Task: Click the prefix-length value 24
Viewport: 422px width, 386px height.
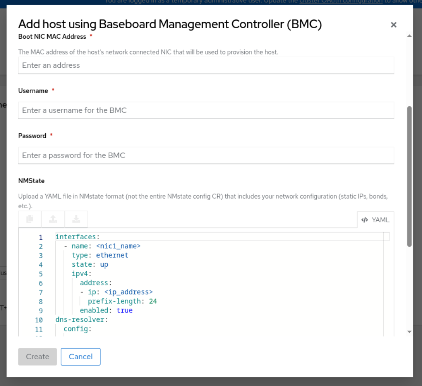Action: (x=153, y=301)
